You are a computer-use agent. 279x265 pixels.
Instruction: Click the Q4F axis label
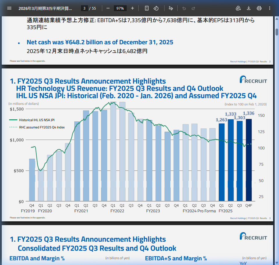249,205
